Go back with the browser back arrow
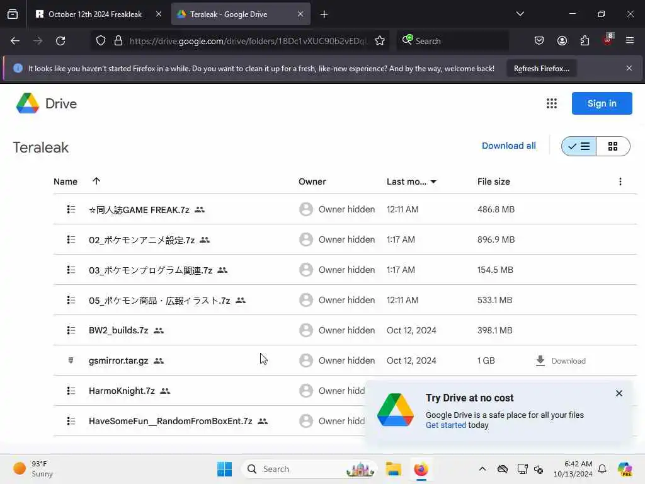 pos(15,41)
